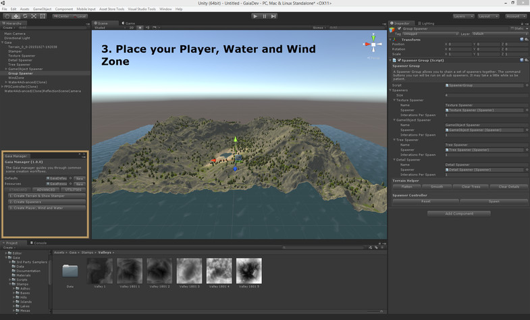
Task: Open Spawner Group script help icon
Action: [x=521, y=60]
